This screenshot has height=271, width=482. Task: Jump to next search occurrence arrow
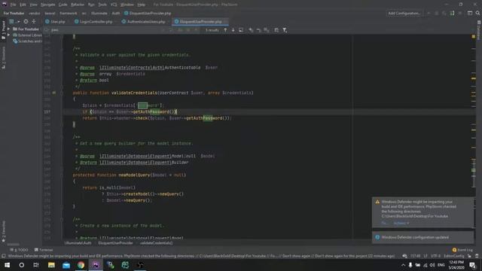(233, 30)
